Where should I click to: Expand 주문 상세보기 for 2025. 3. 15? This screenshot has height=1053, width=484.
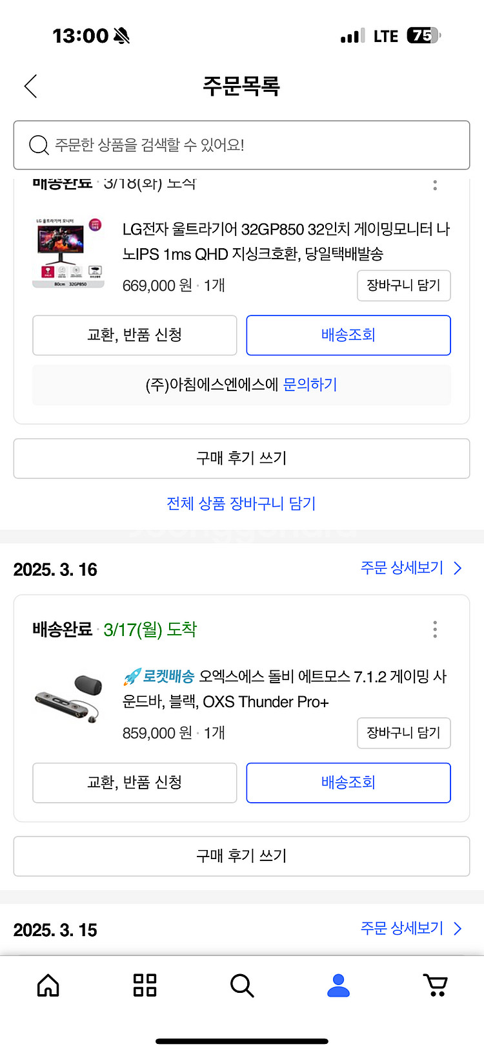411,928
